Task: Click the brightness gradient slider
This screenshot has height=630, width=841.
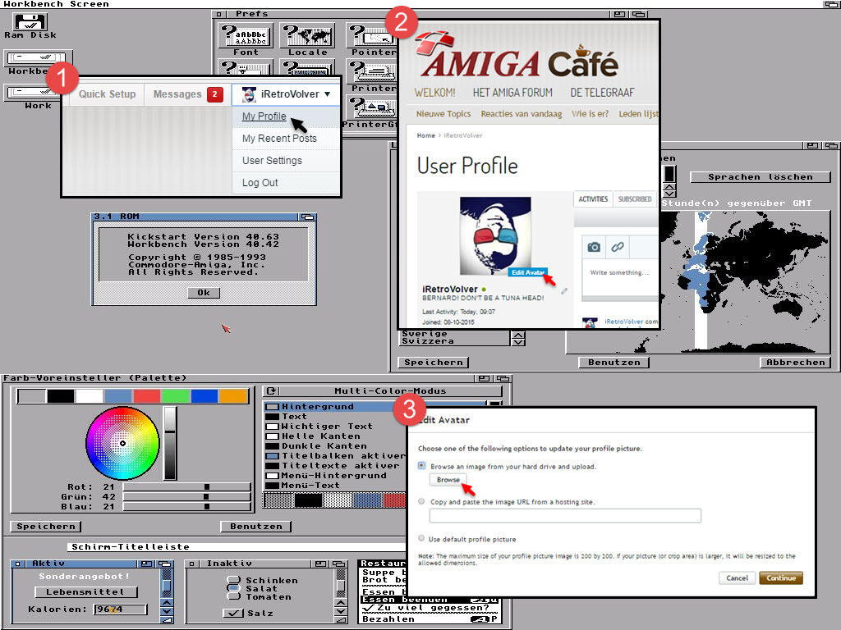Action: (x=170, y=443)
